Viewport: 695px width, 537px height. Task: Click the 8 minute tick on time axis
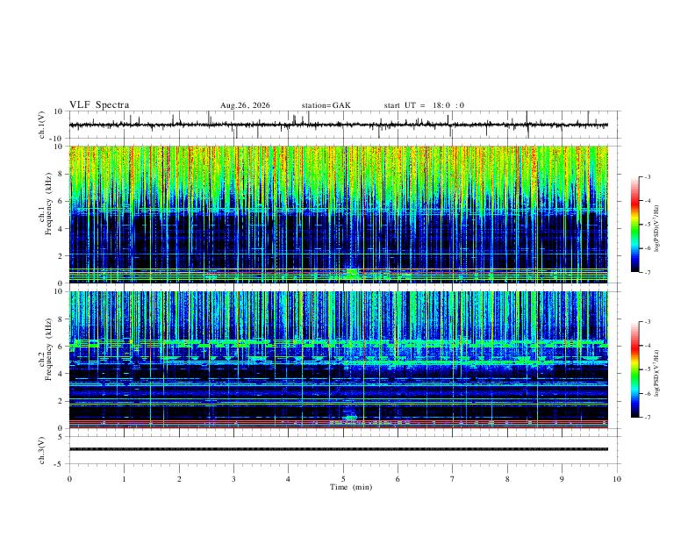click(x=507, y=479)
